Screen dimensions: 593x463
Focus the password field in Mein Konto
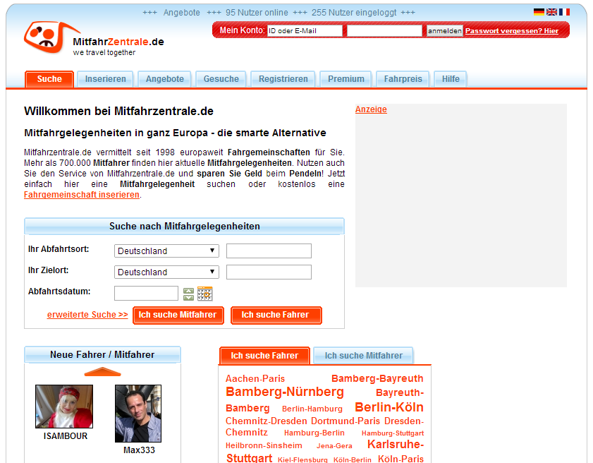[384, 30]
